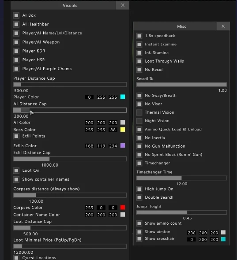The height and width of the screenshot is (260, 237).
Task: Close the Visuals panel
Action: pos(123,5)
